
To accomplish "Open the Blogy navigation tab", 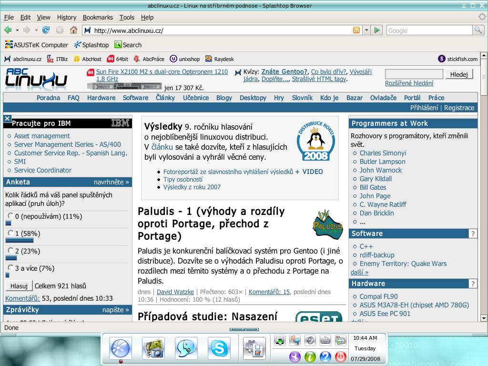I will point(224,98).
